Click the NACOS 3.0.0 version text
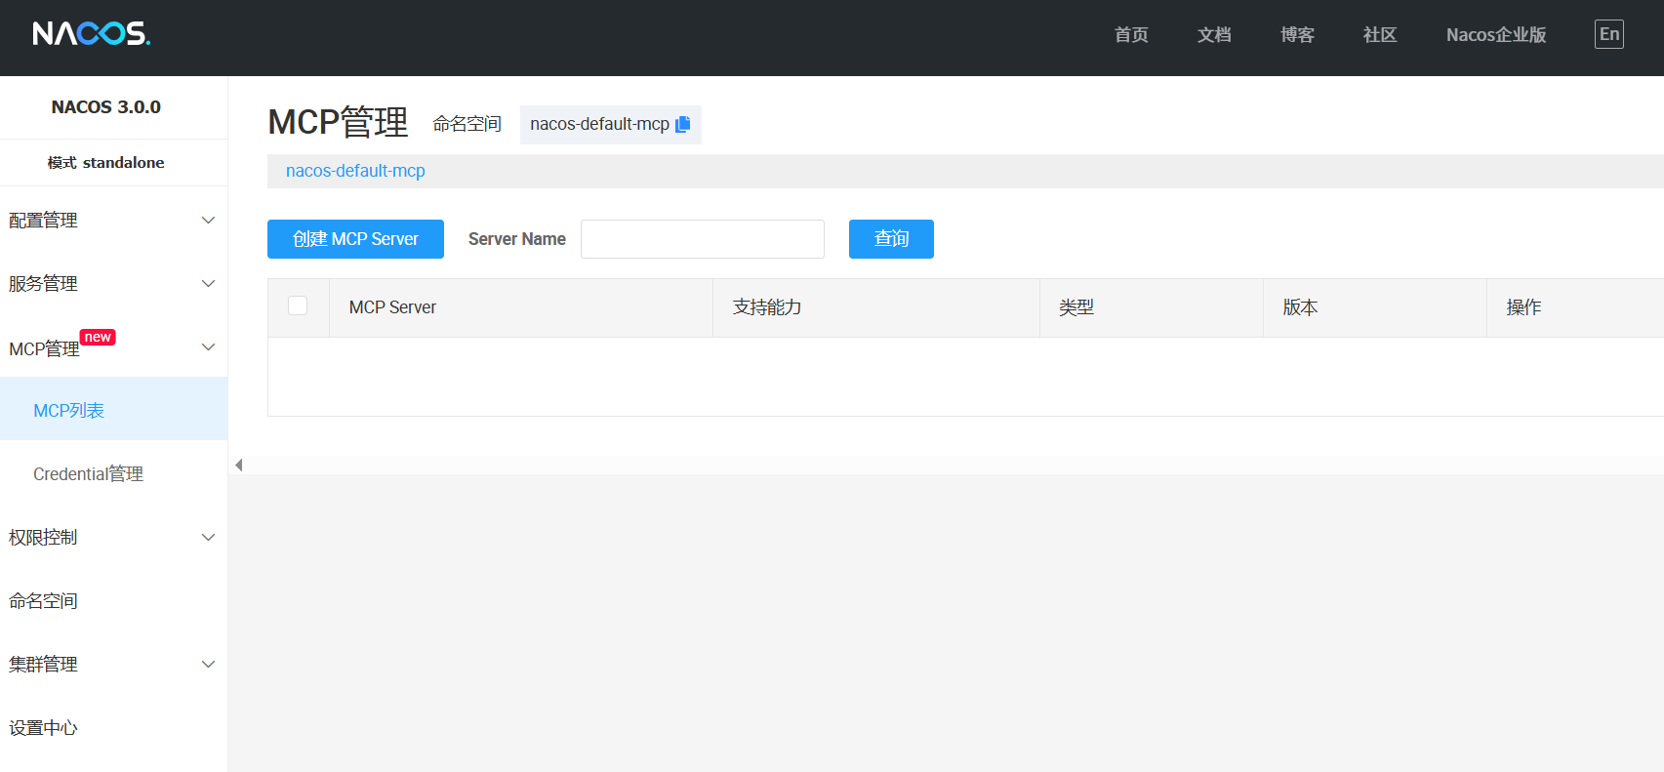This screenshot has width=1664, height=772. (x=105, y=107)
